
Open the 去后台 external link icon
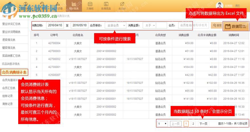point(122,6)
